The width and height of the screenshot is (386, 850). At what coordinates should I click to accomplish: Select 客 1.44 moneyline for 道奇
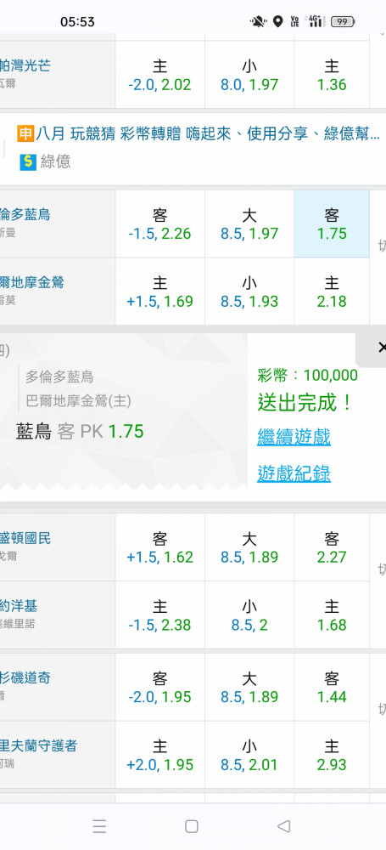[332, 688]
